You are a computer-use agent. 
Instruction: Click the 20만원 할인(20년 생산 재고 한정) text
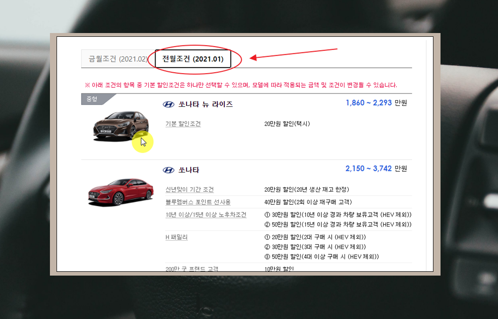coord(307,190)
